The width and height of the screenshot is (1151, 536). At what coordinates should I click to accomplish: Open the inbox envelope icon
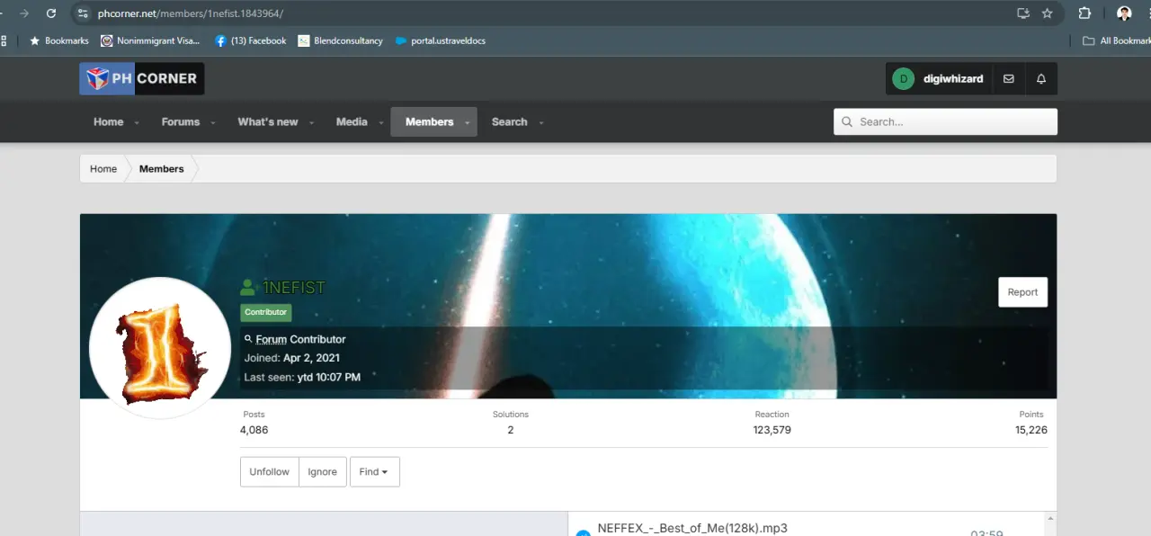tap(1009, 78)
